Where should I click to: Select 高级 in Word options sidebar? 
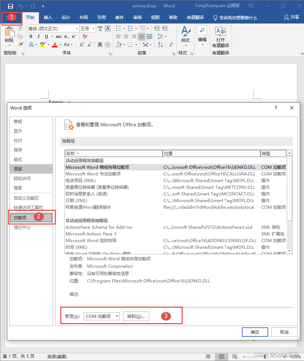(31, 188)
